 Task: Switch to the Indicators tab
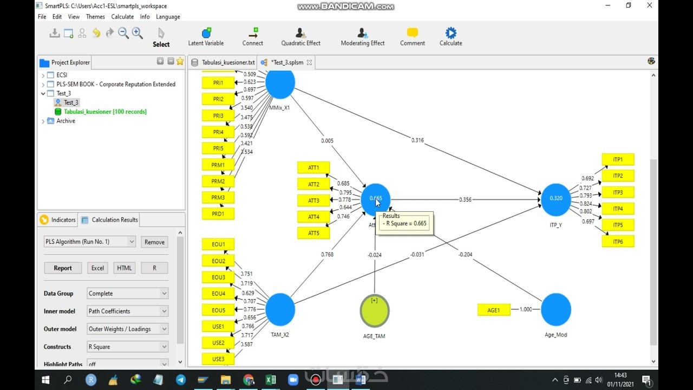pos(58,220)
